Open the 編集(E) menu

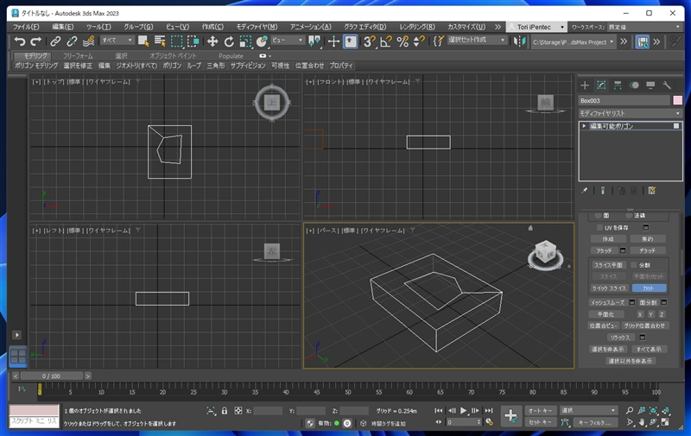tap(62, 27)
